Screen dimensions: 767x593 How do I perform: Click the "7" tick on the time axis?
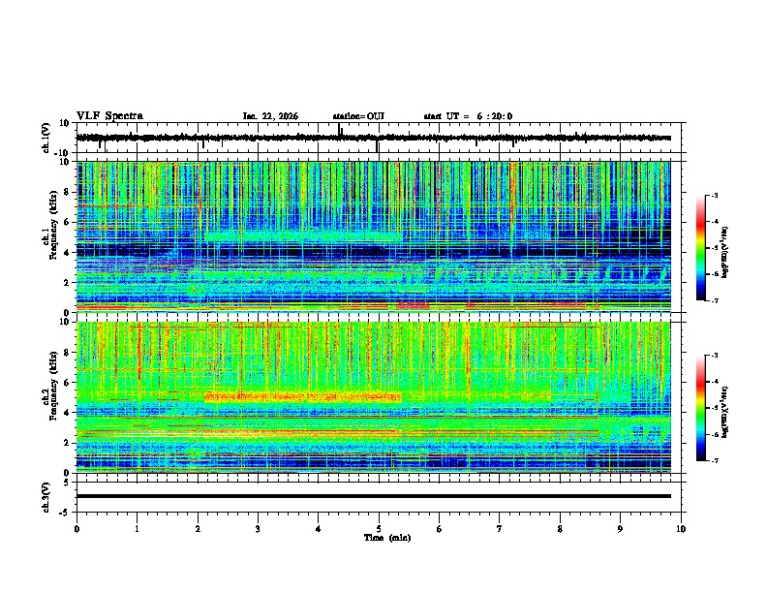500,529
